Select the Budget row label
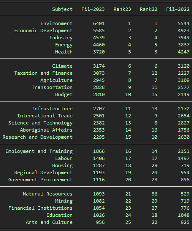 click(x=64, y=94)
